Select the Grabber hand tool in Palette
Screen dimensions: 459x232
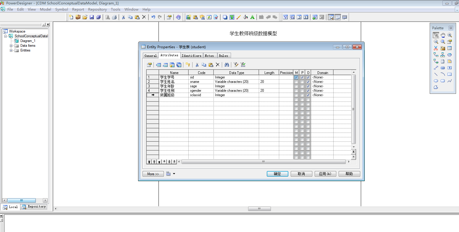click(443, 35)
